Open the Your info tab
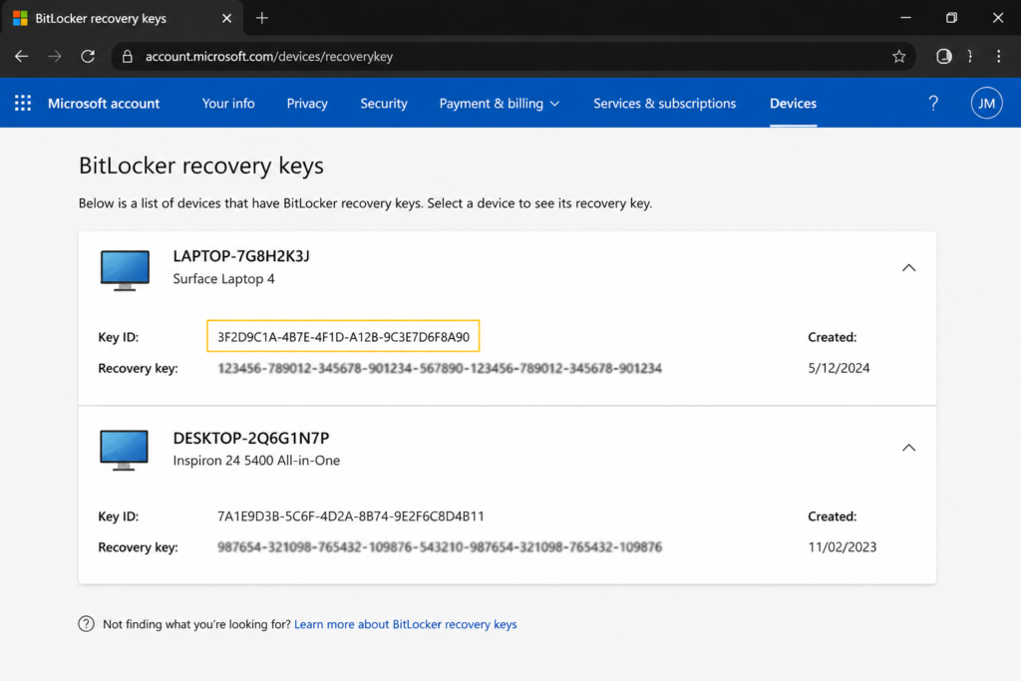The height and width of the screenshot is (681, 1021). click(228, 104)
